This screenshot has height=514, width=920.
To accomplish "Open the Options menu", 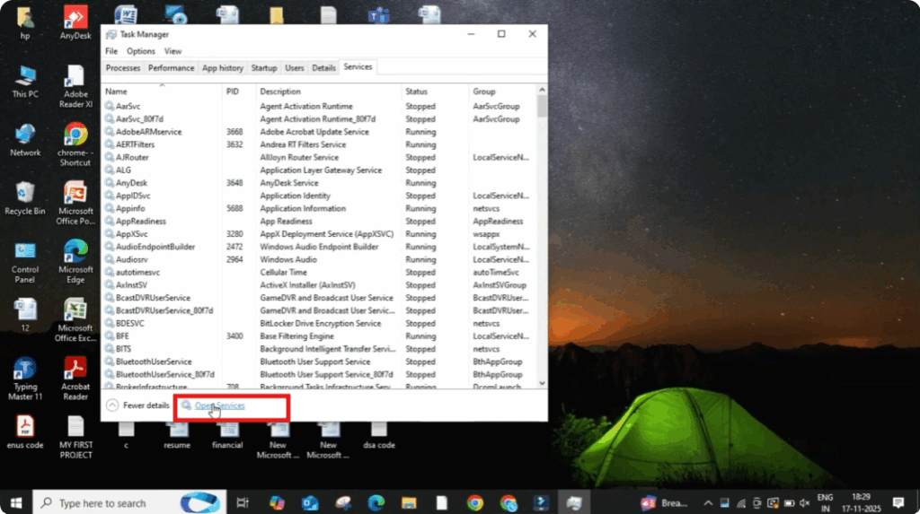I will (140, 51).
